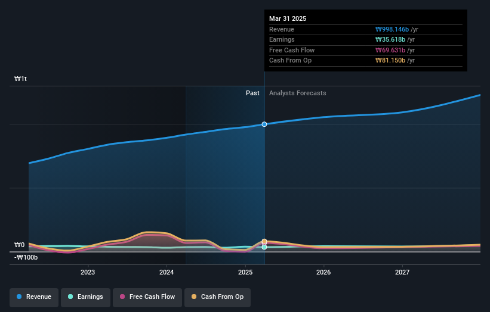Select the Revenue data point marker on chart
Viewport: 490px width, 312px height.
pos(264,124)
